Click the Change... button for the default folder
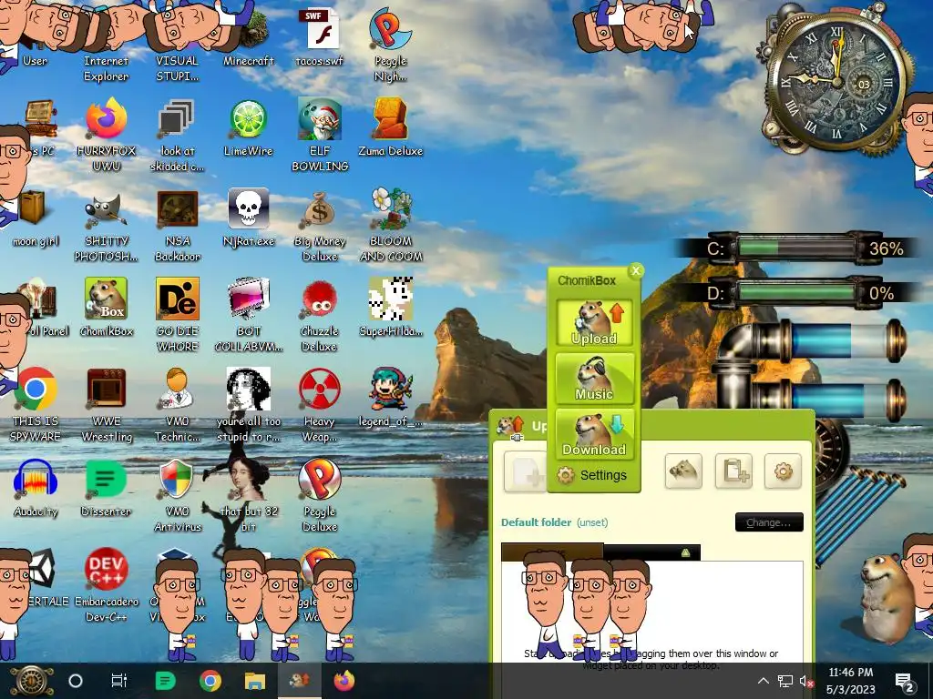Viewport: 933px width, 699px height. [x=769, y=522]
